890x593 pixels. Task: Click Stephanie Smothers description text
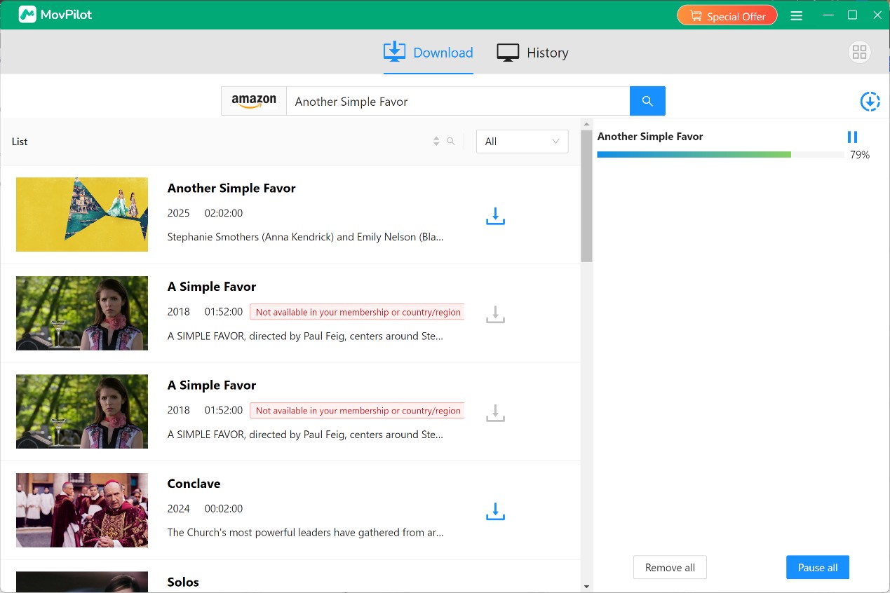[305, 237]
